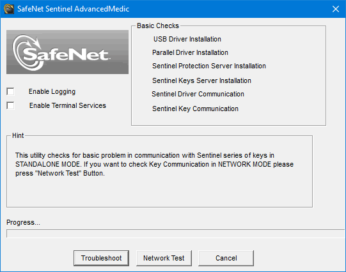Click the Basic Checks group label
346x272 pixels.
tap(158, 26)
